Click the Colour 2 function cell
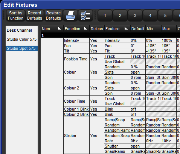 [76, 88]
